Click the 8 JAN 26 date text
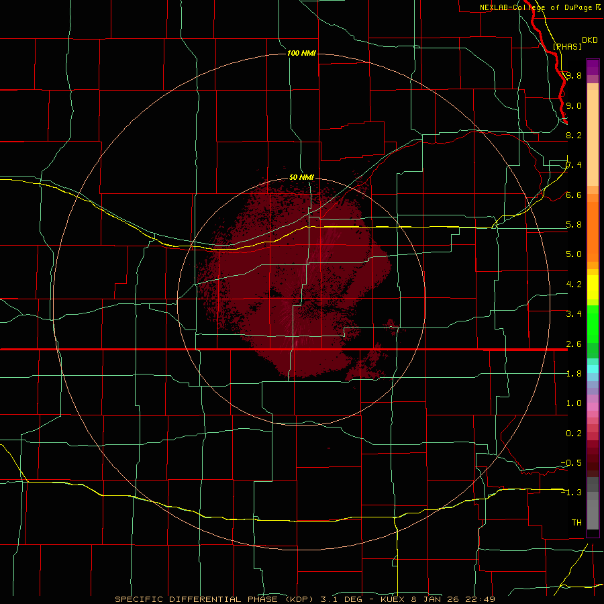 (x=436, y=599)
